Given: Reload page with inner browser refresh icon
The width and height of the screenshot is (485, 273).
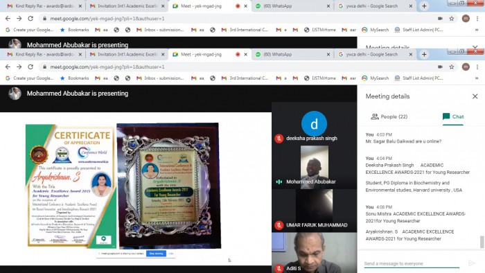Looking at the screenshot, I should (30, 67).
